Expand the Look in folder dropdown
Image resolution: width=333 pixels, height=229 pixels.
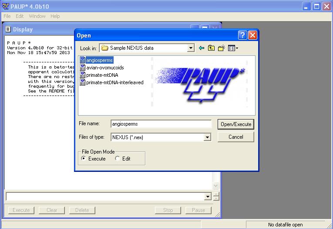tap(191, 48)
